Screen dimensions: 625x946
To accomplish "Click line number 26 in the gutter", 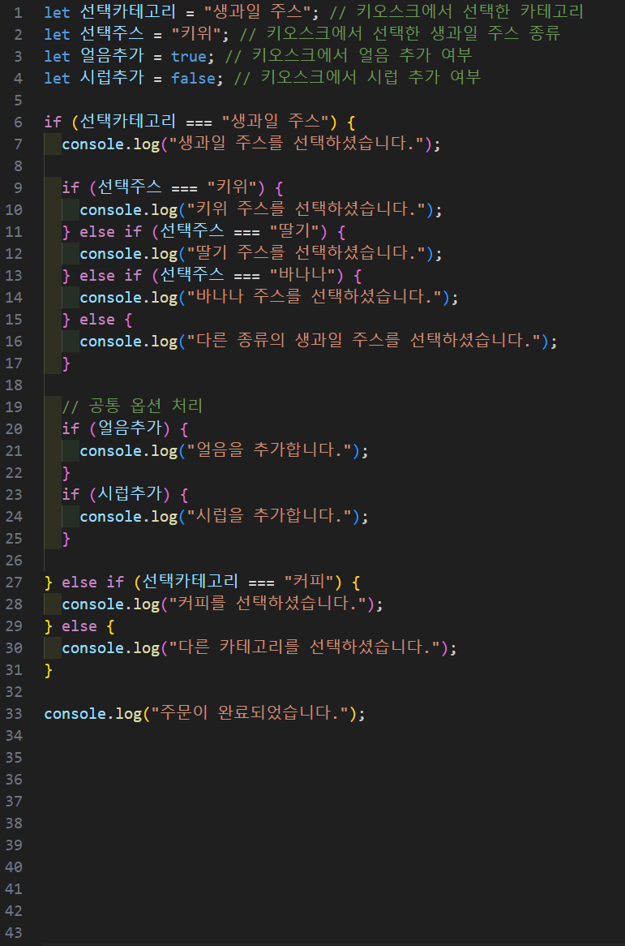I will [x=14, y=561].
